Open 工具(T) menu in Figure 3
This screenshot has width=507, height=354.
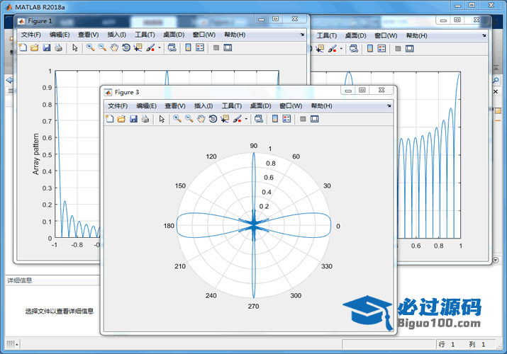point(232,105)
